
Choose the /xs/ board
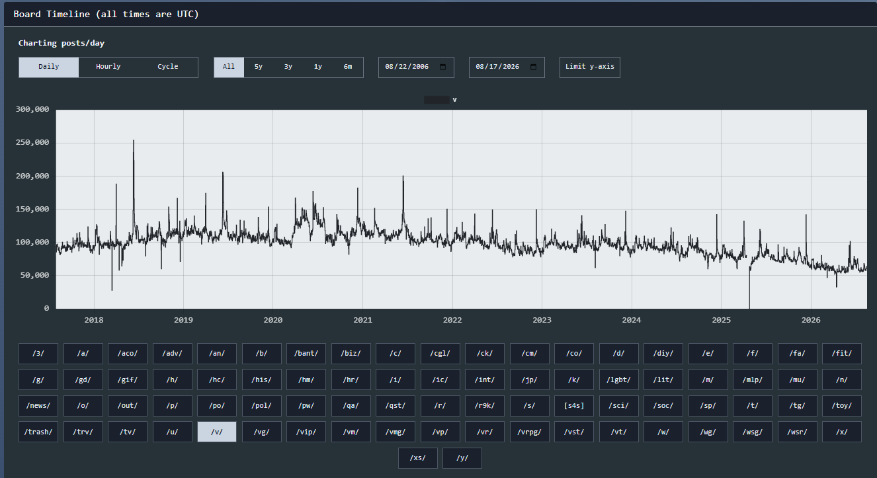418,458
